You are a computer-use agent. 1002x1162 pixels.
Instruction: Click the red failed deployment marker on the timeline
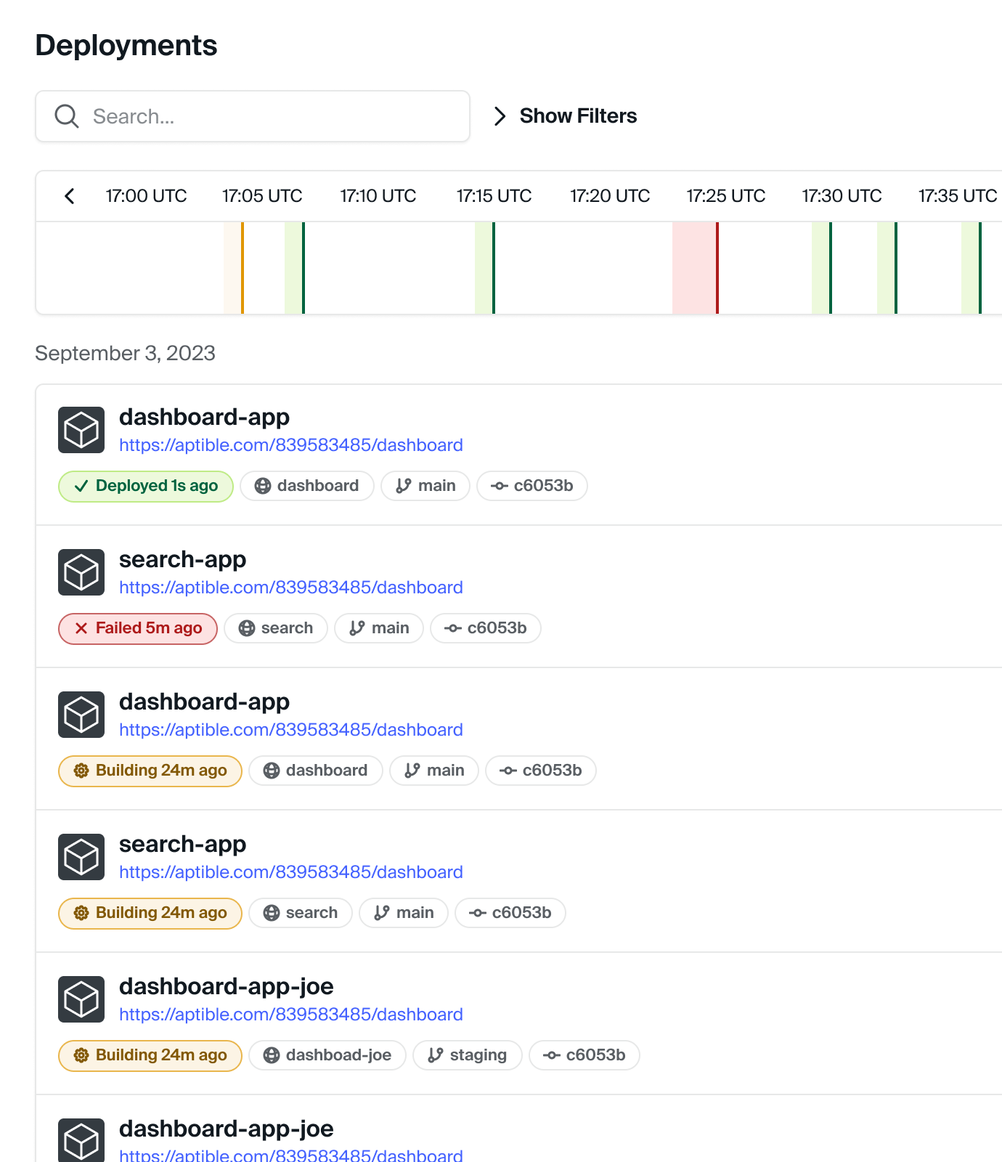point(717,268)
